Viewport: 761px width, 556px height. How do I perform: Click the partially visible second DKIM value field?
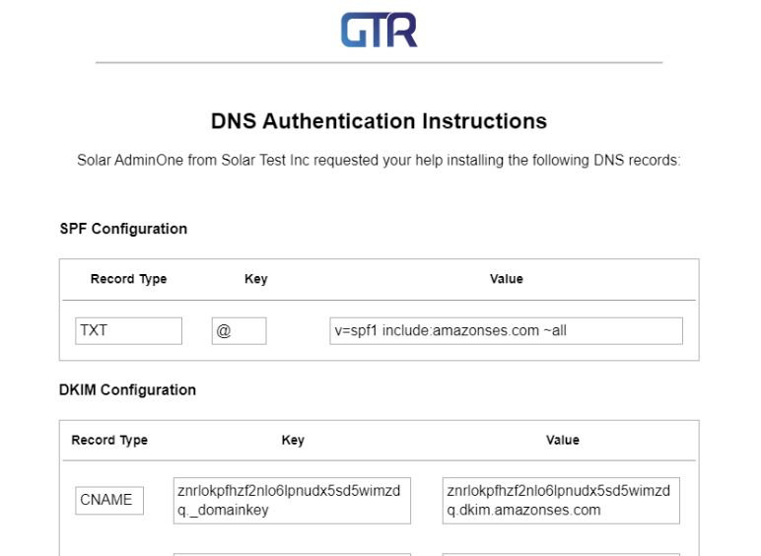562,553
